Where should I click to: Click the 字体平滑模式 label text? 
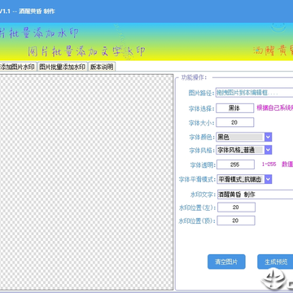click(197, 179)
